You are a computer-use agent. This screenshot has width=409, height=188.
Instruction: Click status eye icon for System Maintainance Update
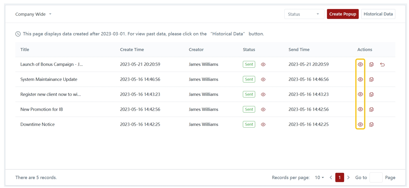263,79
